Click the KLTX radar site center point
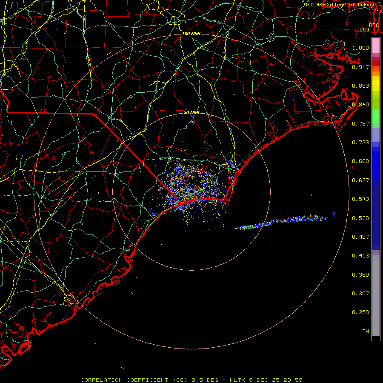The width and height of the screenshot is (383, 383). 191,192
